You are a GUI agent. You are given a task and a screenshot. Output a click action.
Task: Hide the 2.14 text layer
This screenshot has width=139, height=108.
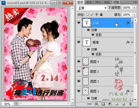pos(79,23)
